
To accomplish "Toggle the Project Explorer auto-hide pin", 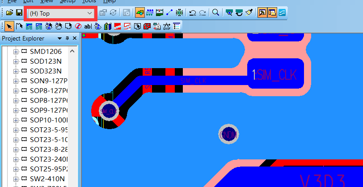I will 67,38.
